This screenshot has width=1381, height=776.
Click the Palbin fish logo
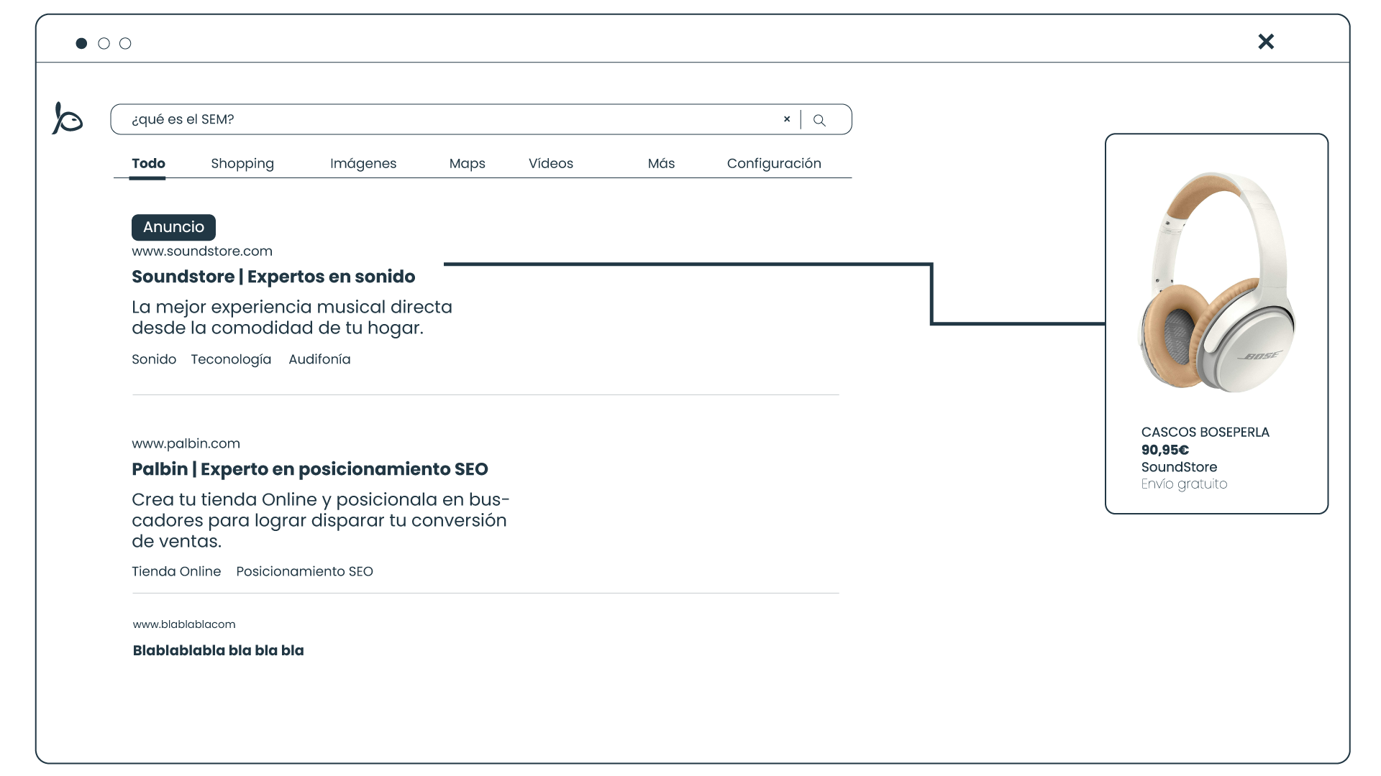[68, 119]
